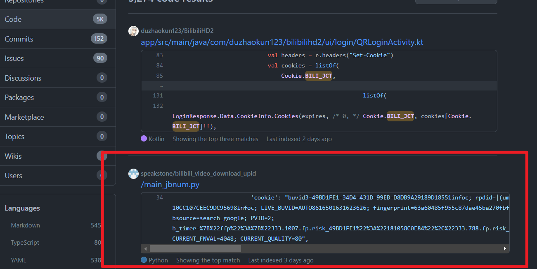
Task: Open the Discussions filter
Action: (58, 78)
